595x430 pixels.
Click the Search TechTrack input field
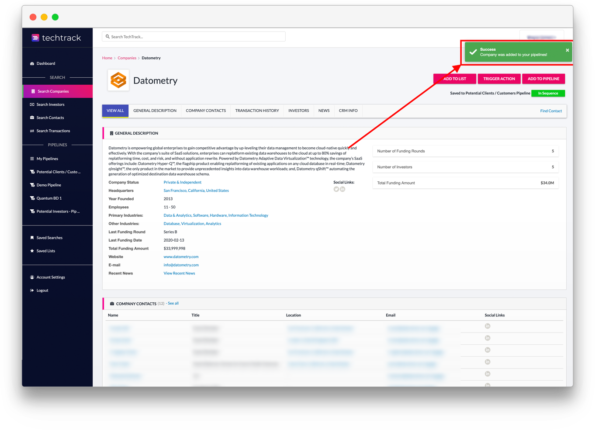point(194,36)
